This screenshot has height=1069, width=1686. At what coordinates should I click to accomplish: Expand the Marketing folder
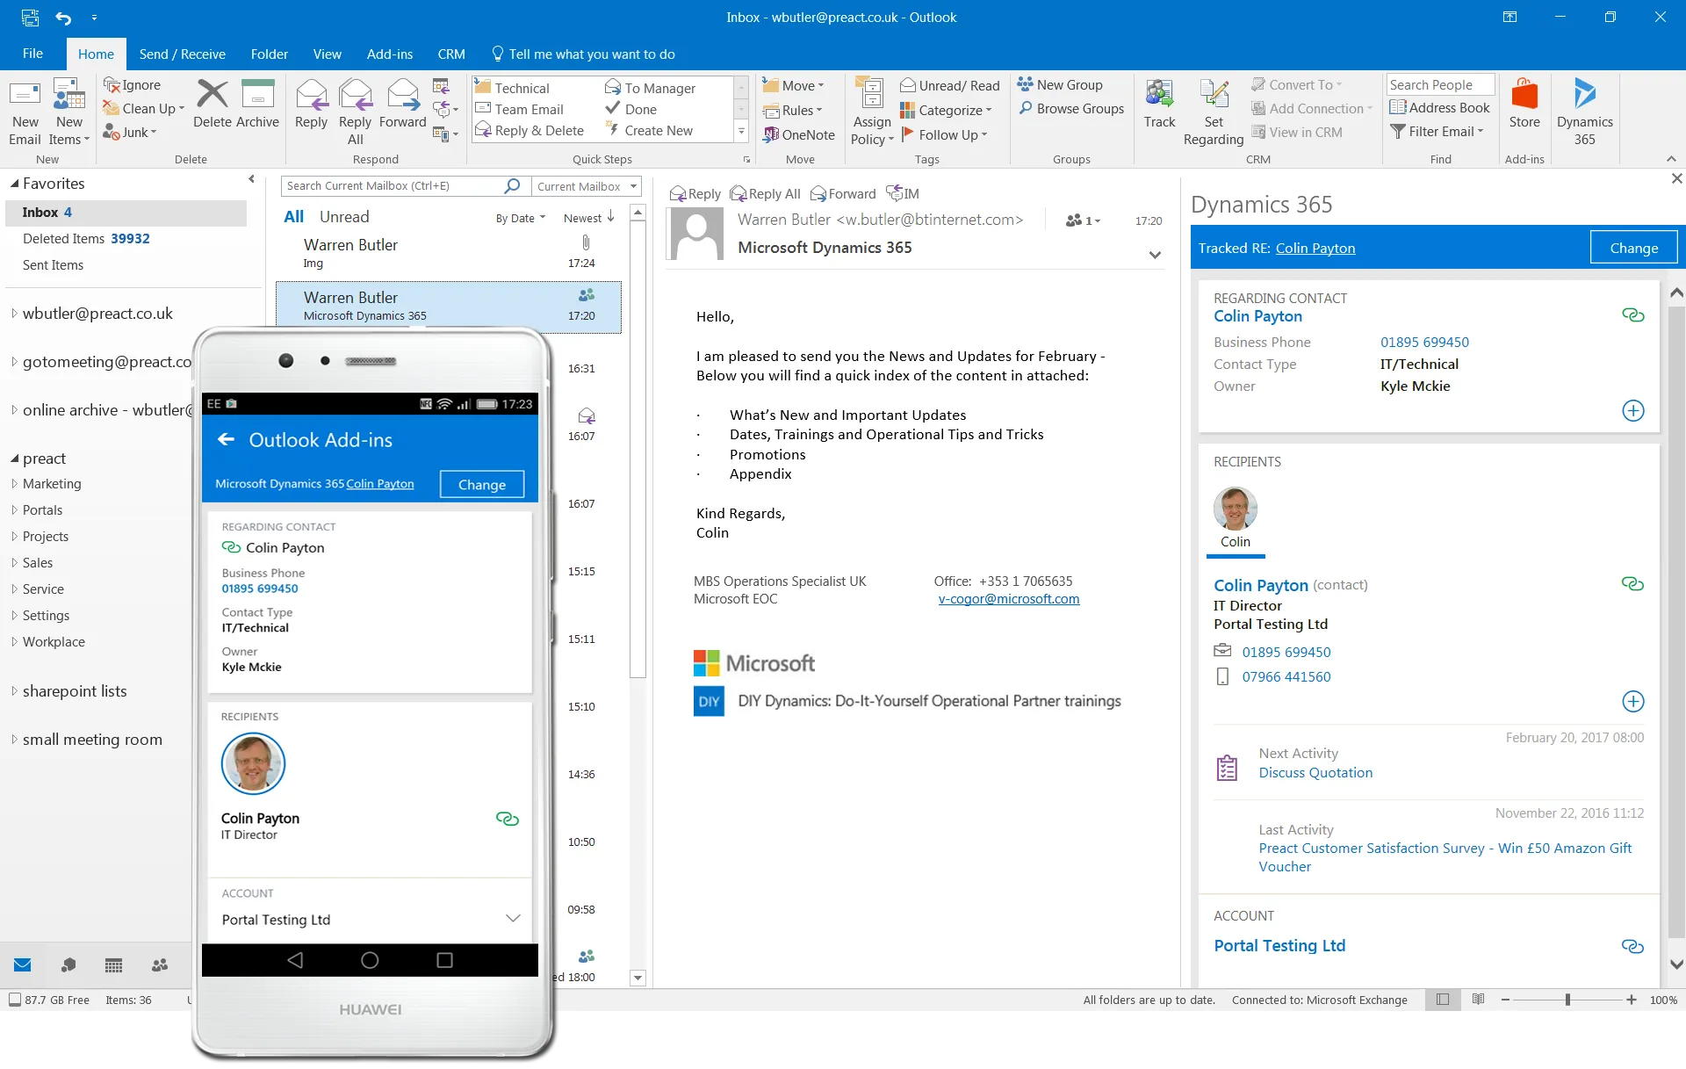coord(14,484)
